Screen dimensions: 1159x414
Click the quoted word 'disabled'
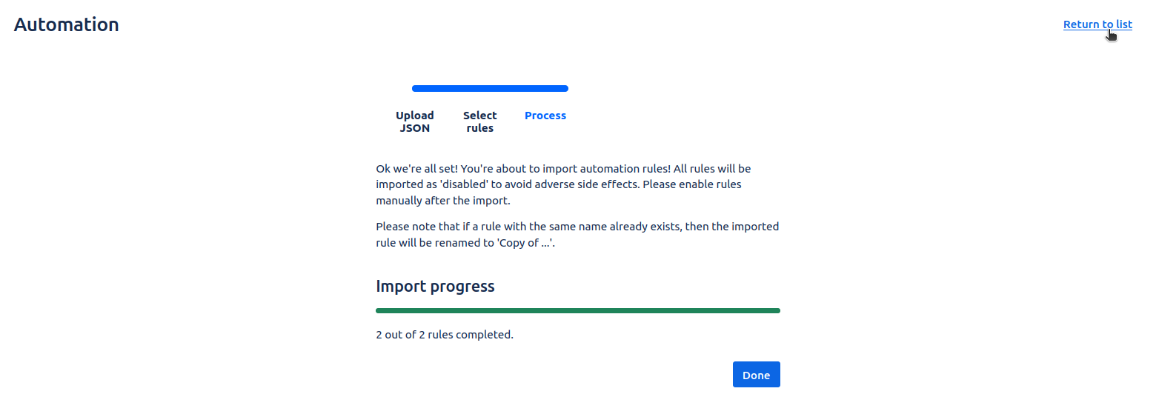coord(465,184)
